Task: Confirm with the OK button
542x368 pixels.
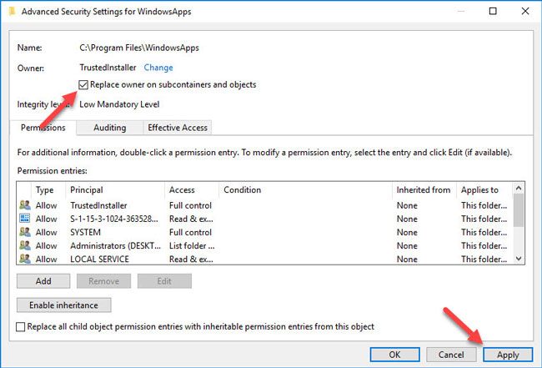Action: (x=394, y=355)
